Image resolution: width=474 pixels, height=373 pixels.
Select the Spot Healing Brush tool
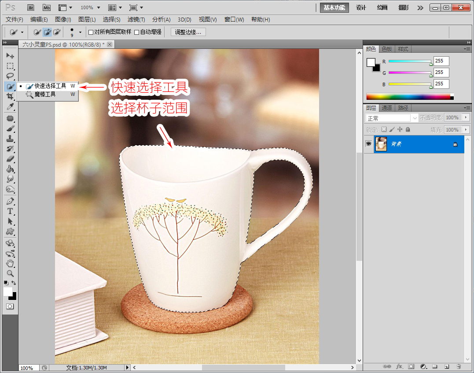point(10,118)
